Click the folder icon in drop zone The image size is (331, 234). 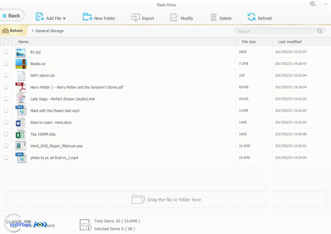coord(138,199)
